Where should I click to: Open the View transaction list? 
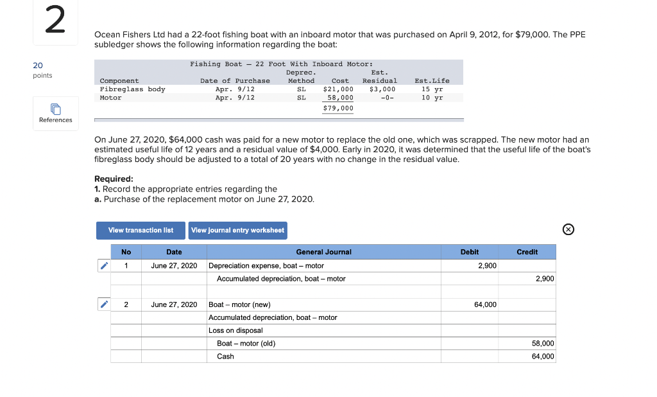coord(141,230)
